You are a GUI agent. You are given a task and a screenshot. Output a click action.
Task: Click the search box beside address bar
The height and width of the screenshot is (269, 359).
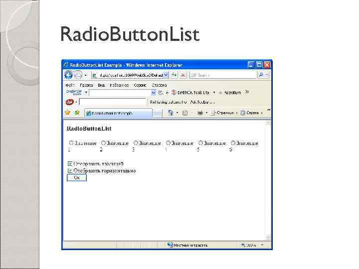[222, 75]
